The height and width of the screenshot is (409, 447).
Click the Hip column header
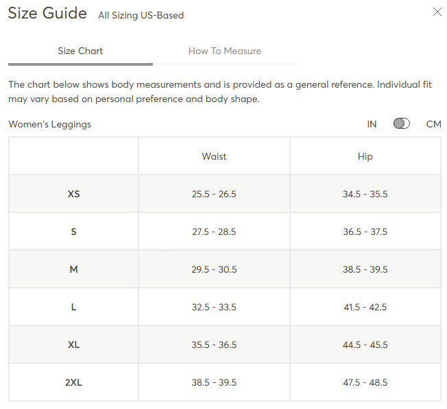(x=365, y=157)
